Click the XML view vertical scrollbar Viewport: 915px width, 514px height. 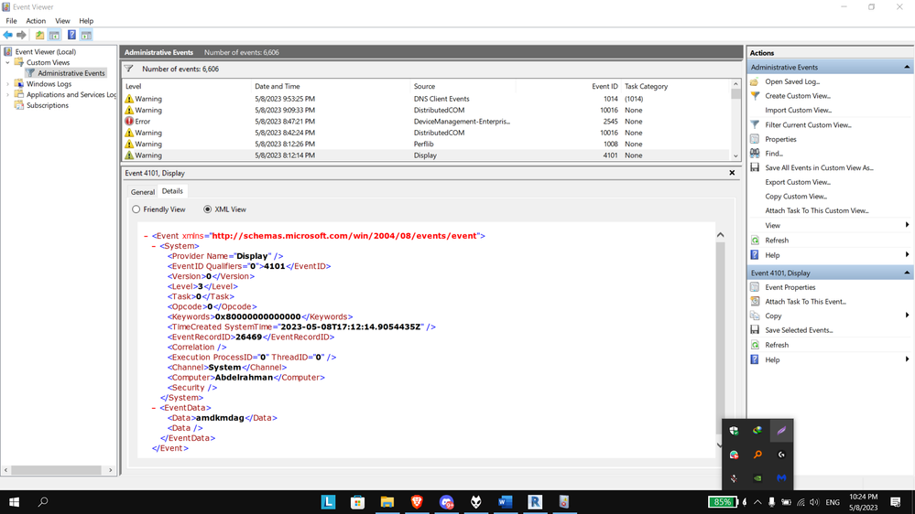[720, 339]
